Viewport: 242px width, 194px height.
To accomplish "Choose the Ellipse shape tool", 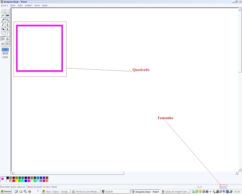I will pyautogui.click(x=3, y=44).
